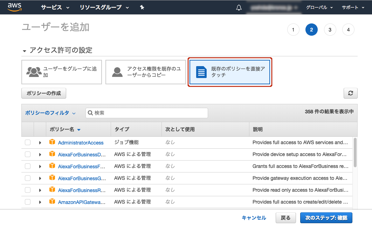This screenshot has height=226, width=372.
Task: Click the search magnifier icon
Action: [x=90, y=113]
